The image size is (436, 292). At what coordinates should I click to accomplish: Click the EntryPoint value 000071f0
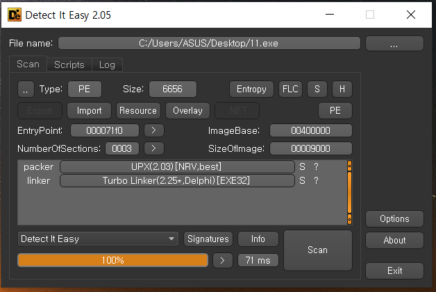pos(105,130)
